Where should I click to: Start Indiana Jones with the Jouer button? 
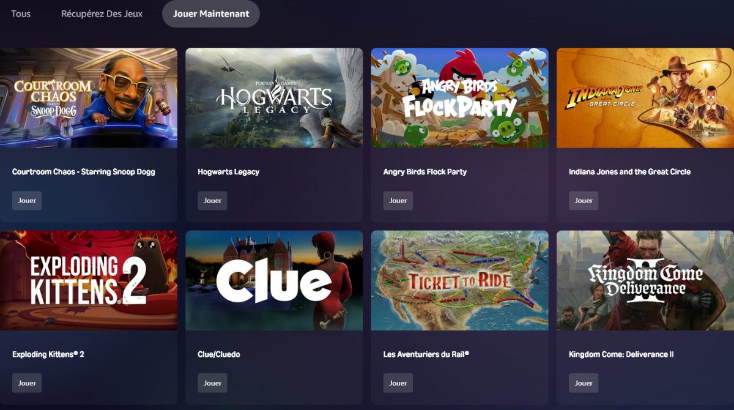point(584,201)
